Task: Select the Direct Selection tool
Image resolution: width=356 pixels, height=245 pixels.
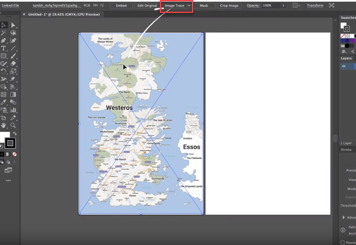Action: point(13,25)
